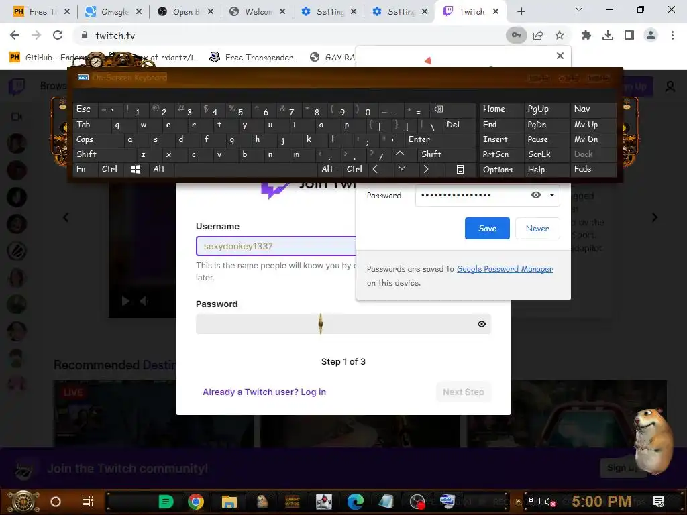This screenshot has width=687, height=515.
Task: Open the Chrome three-dot menu
Action: point(672,35)
